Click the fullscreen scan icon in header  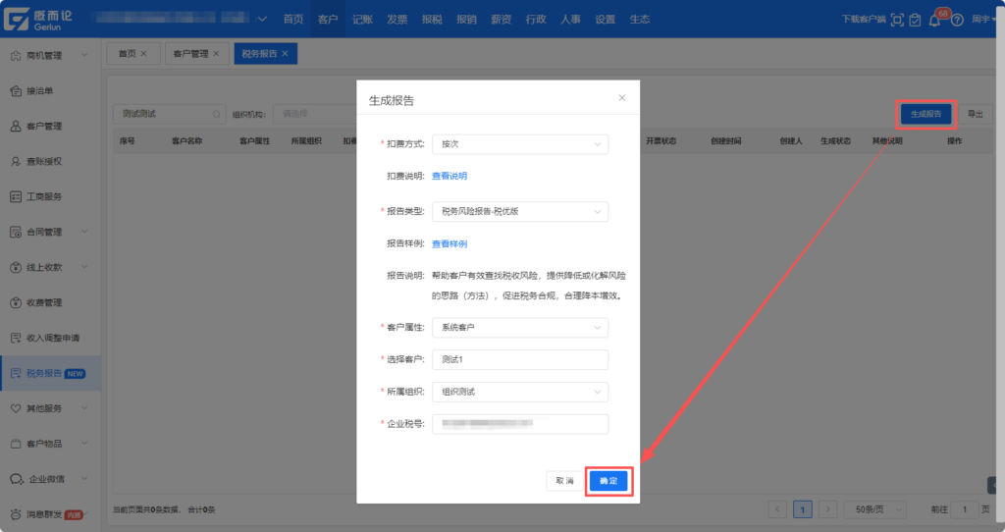897,20
